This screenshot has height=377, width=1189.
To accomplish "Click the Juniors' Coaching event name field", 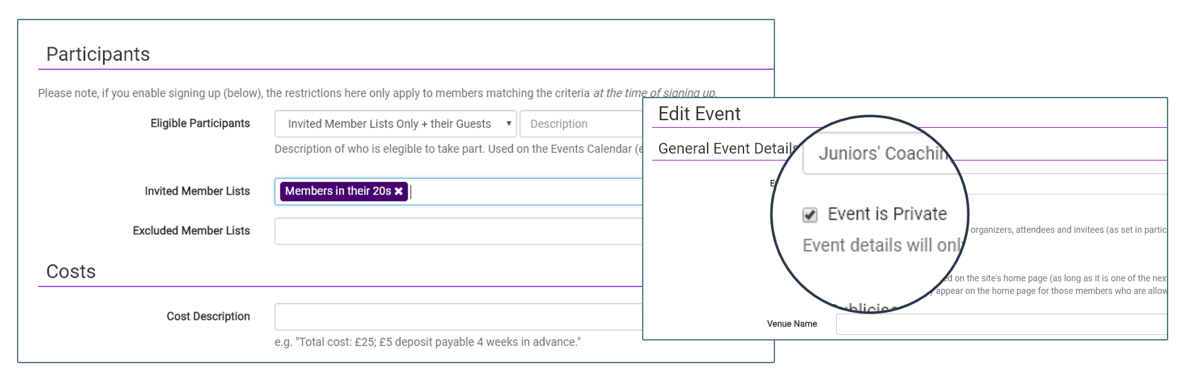I will point(882,154).
